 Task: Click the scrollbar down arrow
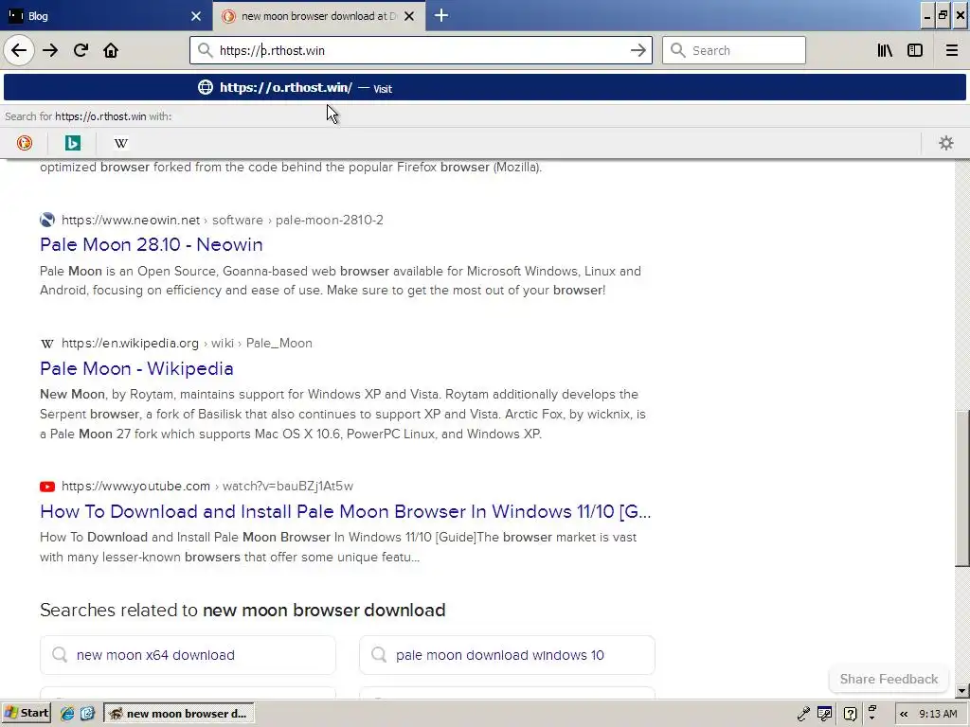962,691
